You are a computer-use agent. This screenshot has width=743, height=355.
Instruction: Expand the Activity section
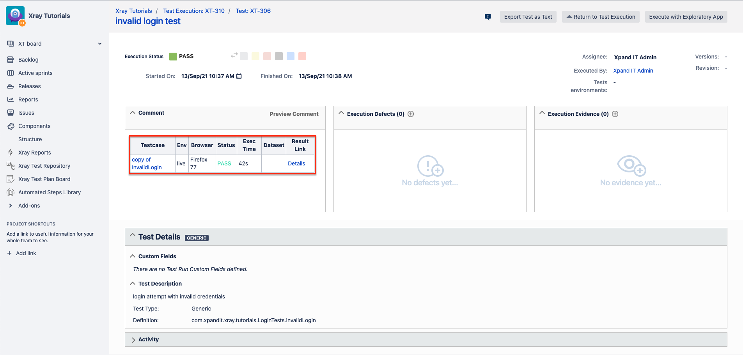[133, 340]
